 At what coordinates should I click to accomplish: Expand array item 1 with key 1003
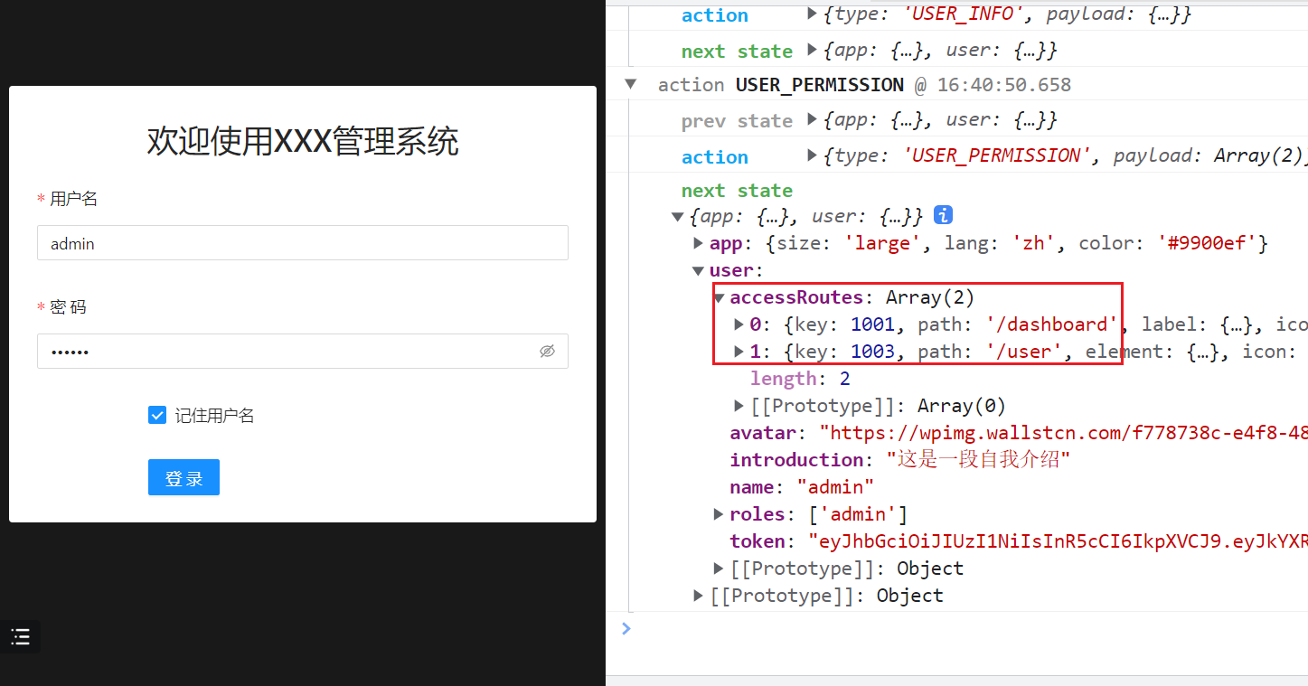click(739, 352)
